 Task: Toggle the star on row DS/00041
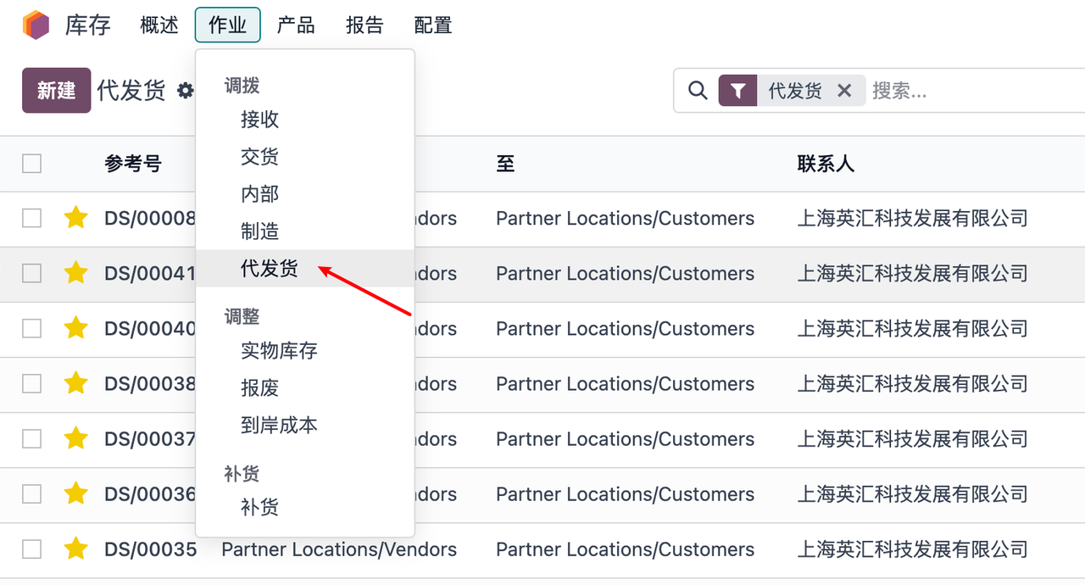pos(76,273)
